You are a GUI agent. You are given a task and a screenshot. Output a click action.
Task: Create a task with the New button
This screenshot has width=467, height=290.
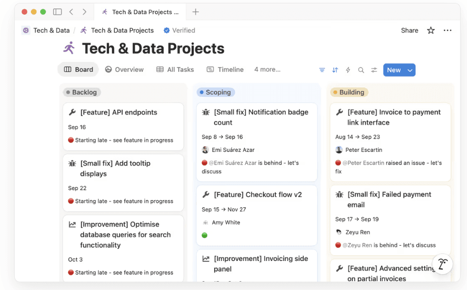393,70
